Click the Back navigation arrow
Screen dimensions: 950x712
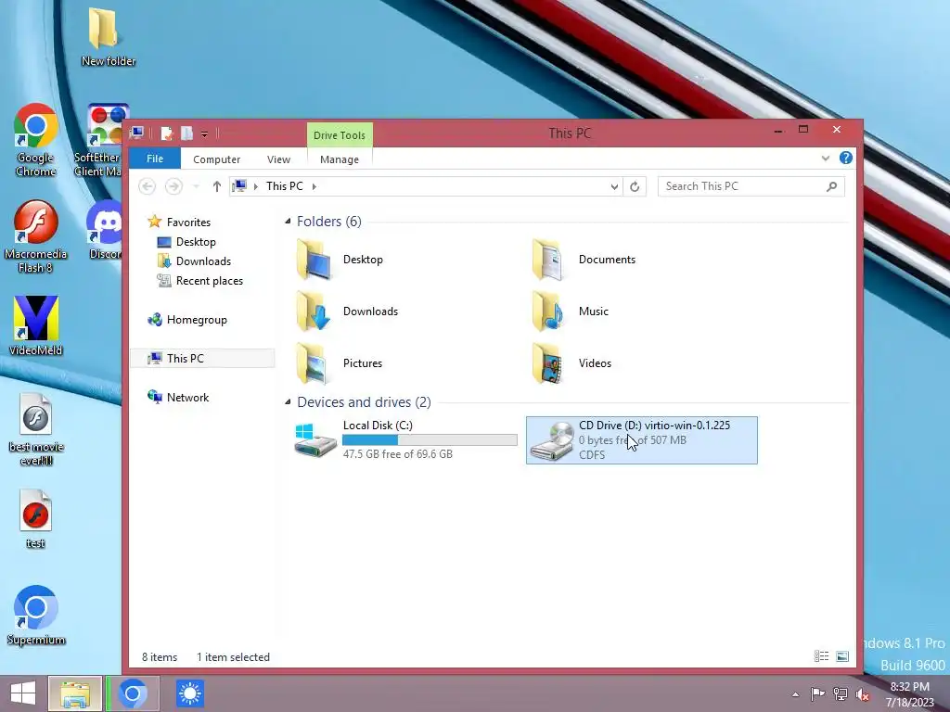[x=148, y=186]
